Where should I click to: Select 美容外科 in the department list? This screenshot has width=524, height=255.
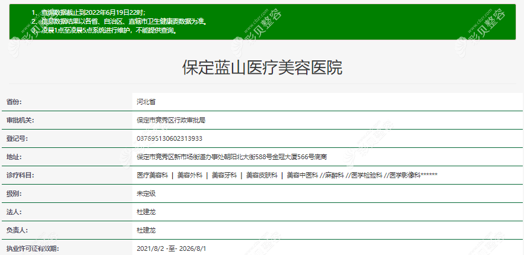point(189,175)
